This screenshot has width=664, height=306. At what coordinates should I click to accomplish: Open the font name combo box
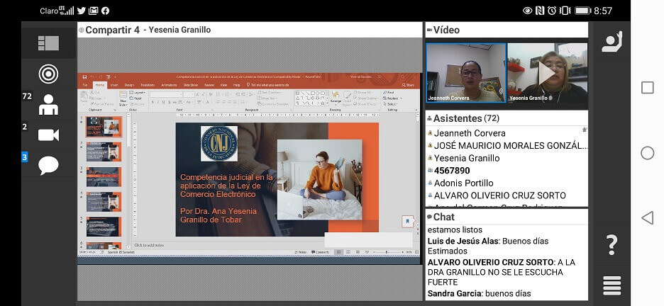click(167, 95)
